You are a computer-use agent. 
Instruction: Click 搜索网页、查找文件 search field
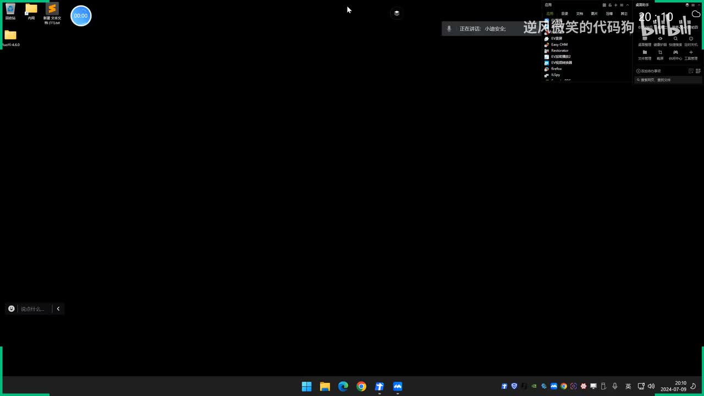click(668, 80)
